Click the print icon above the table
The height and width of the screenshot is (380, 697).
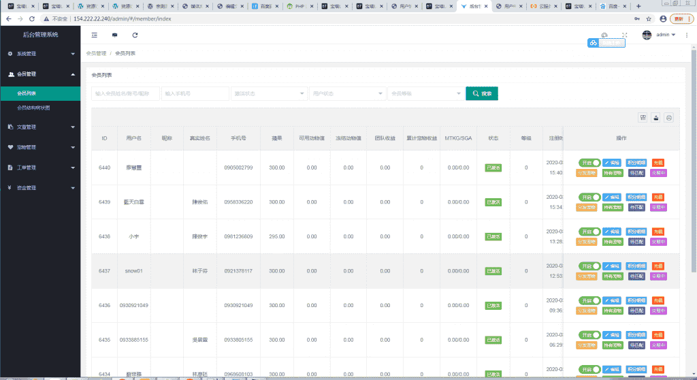coord(669,117)
